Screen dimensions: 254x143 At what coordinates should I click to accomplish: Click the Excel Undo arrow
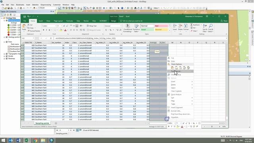click(x=28, y=17)
